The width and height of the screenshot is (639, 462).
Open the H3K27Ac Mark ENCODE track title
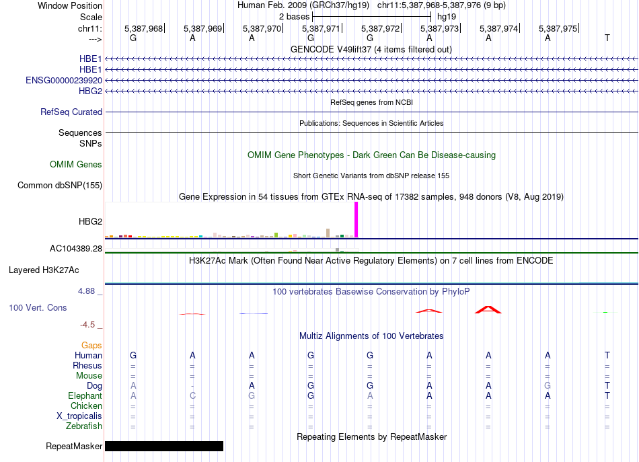click(371, 260)
